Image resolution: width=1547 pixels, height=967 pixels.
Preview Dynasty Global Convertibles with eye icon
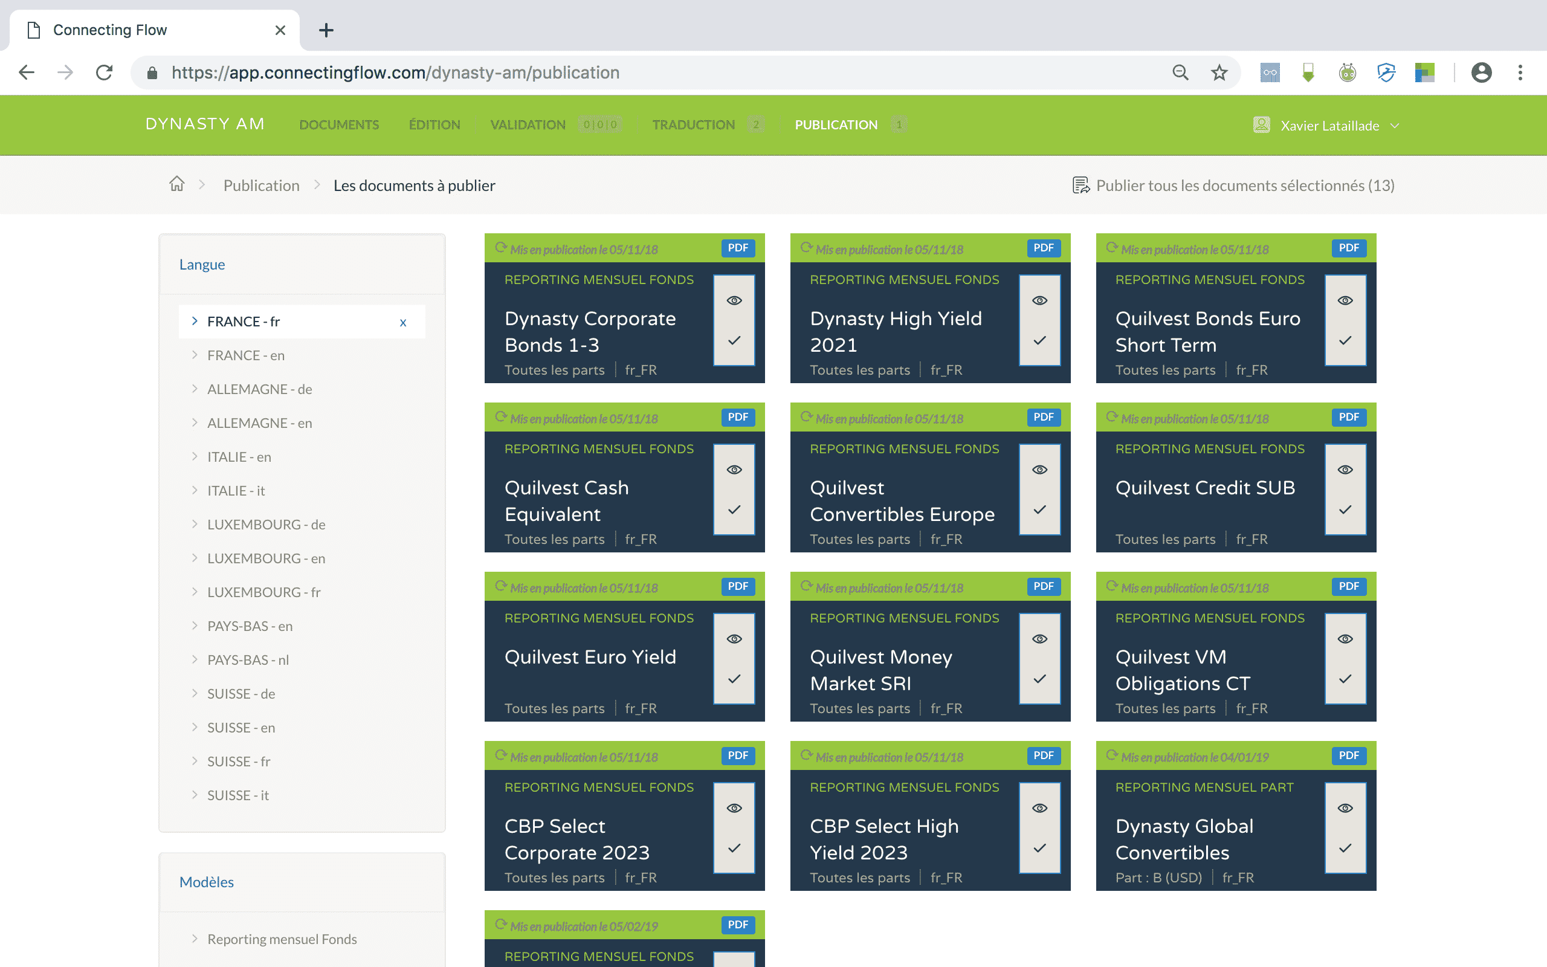(x=1345, y=809)
